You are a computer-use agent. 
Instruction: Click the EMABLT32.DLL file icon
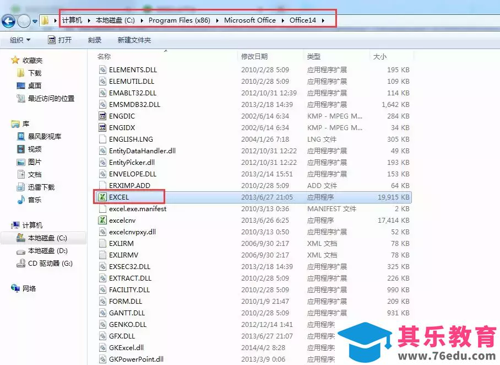(102, 93)
